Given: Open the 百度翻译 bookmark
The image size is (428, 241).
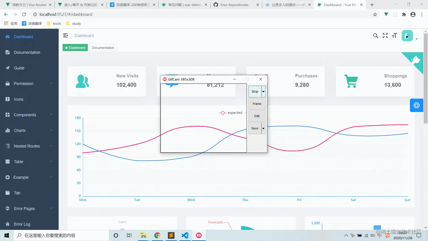Looking at the screenshot, I should (x=32, y=24).
